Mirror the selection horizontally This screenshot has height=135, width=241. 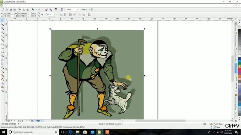point(61,15)
